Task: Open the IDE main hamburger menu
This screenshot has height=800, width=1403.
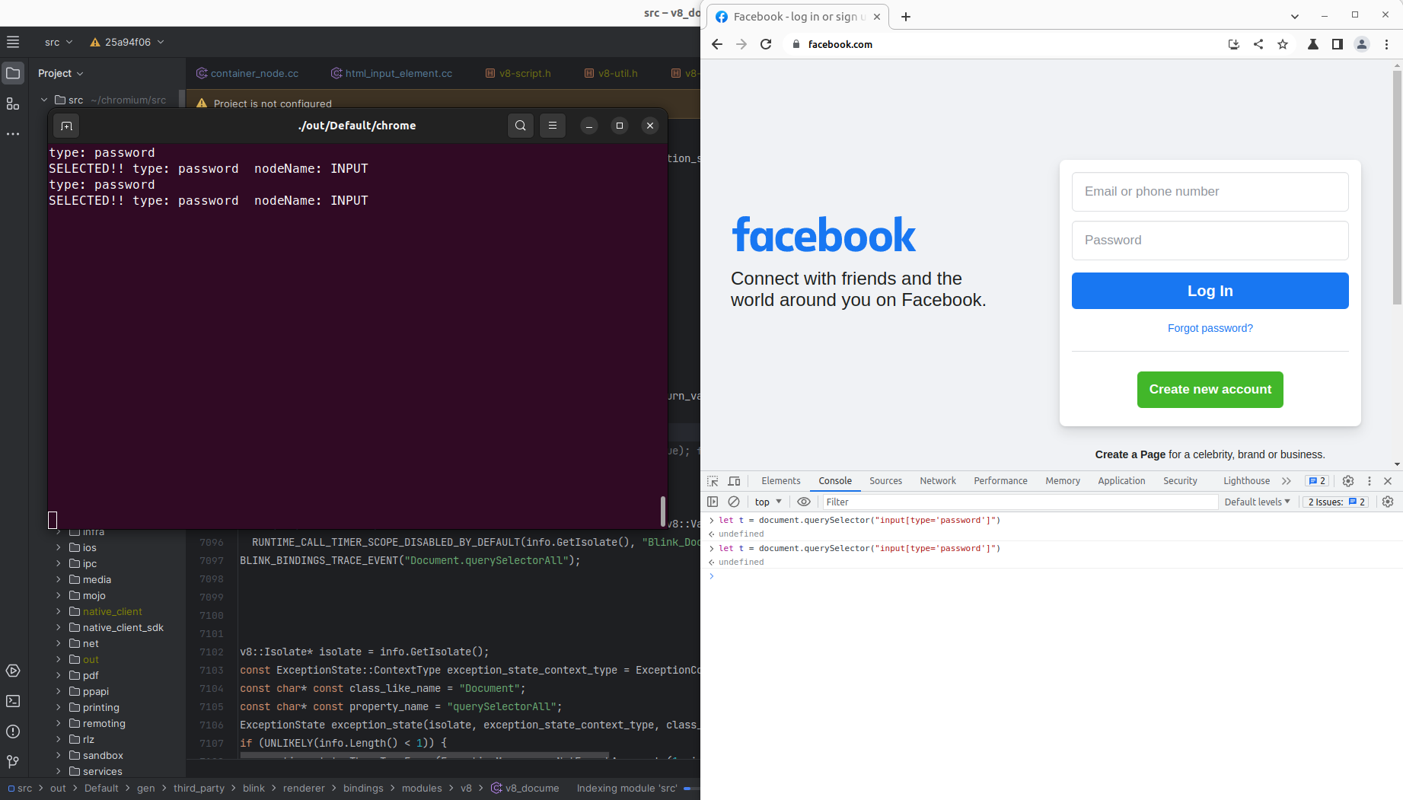Action: [x=13, y=42]
